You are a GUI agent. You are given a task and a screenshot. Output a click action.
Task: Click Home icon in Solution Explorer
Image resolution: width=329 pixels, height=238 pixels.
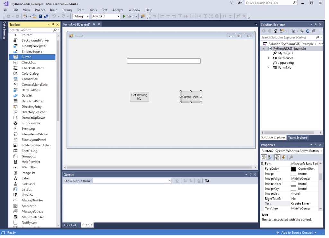(275, 31)
